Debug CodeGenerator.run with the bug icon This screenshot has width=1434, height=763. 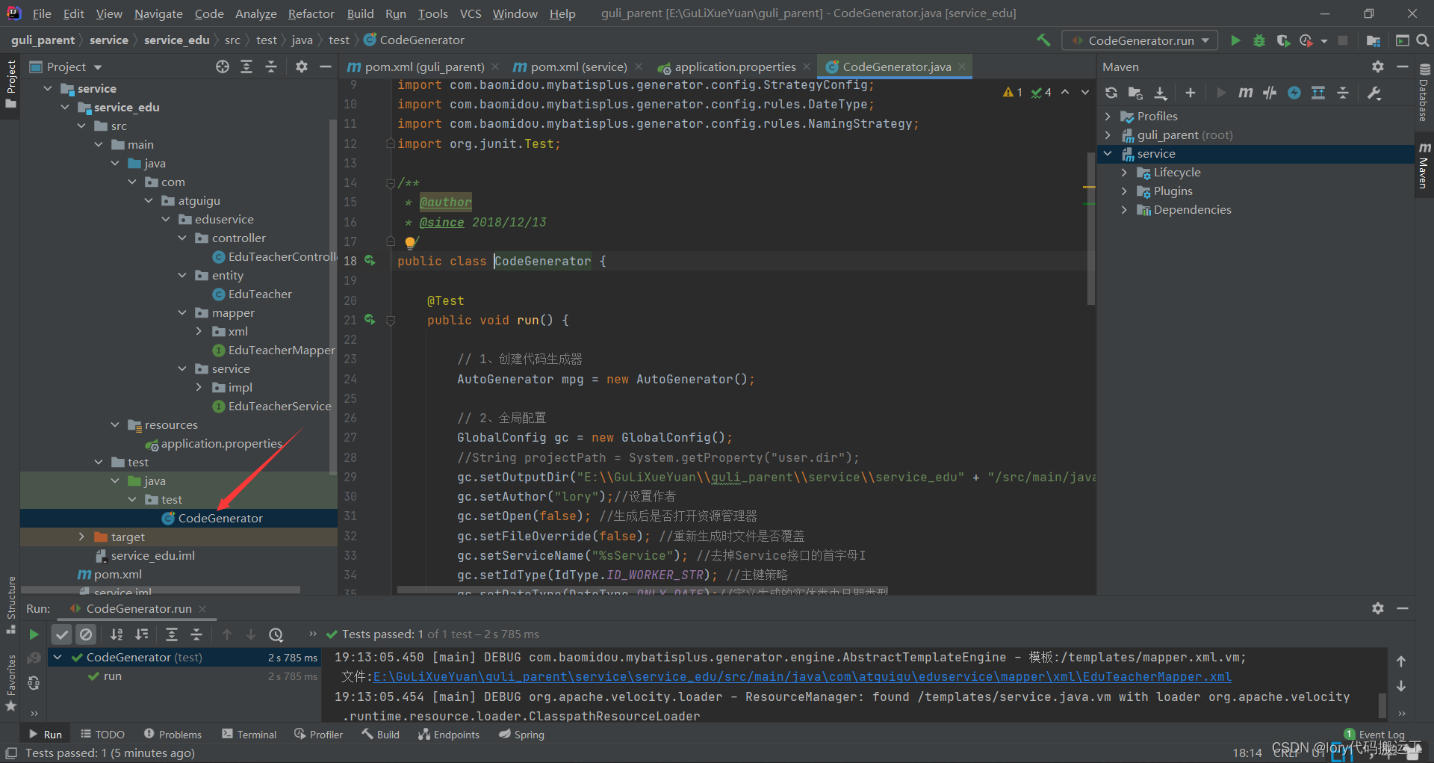(1259, 40)
